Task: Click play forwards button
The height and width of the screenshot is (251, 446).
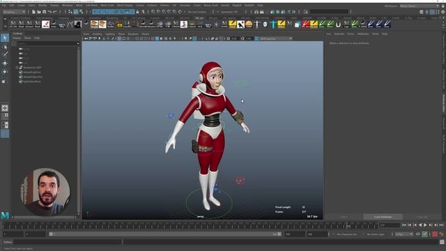Action: pos(425,225)
